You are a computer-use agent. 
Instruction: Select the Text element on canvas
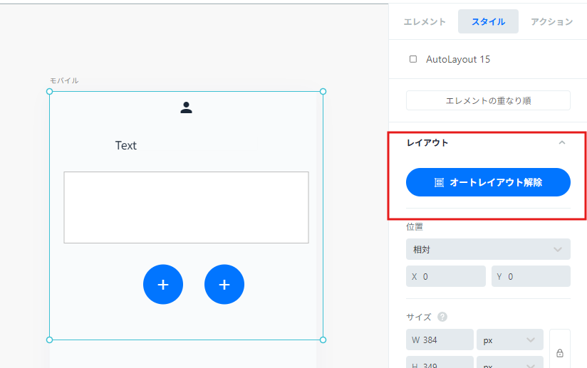(126, 146)
